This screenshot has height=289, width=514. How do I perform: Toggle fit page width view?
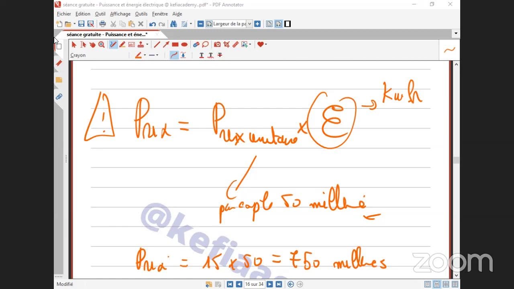tap(278, 24)
